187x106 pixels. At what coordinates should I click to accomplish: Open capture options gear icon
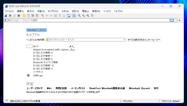19,15
